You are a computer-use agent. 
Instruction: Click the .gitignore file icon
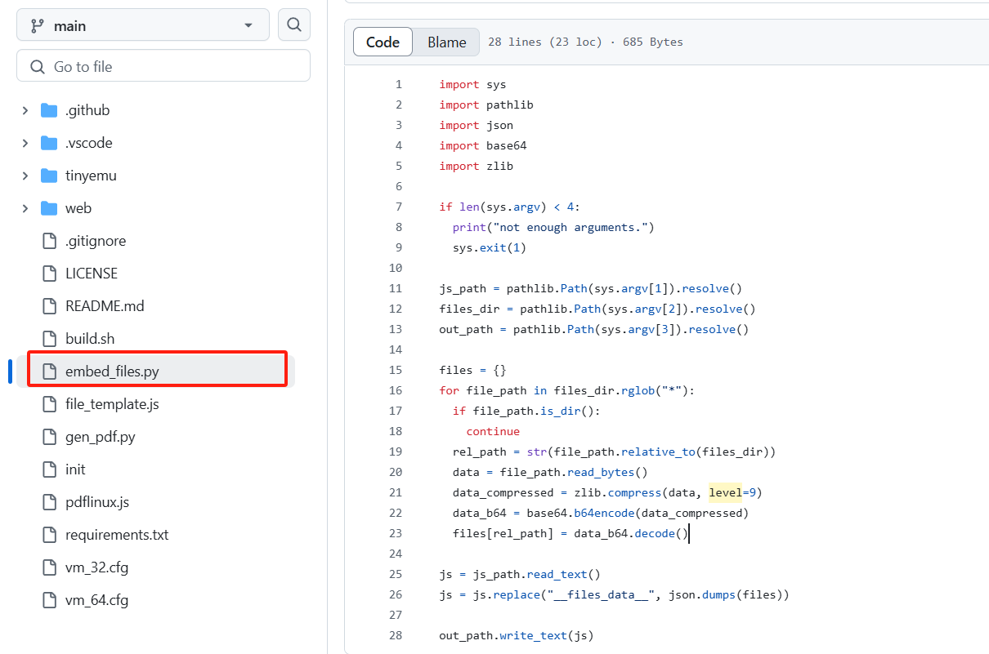50,241
